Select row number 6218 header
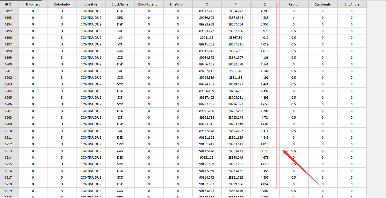 pyautogui.click(x=8, y=184)
